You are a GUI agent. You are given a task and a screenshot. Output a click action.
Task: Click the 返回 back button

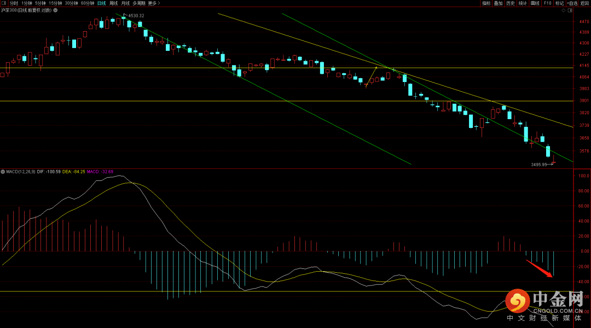[x=584, y=3]
